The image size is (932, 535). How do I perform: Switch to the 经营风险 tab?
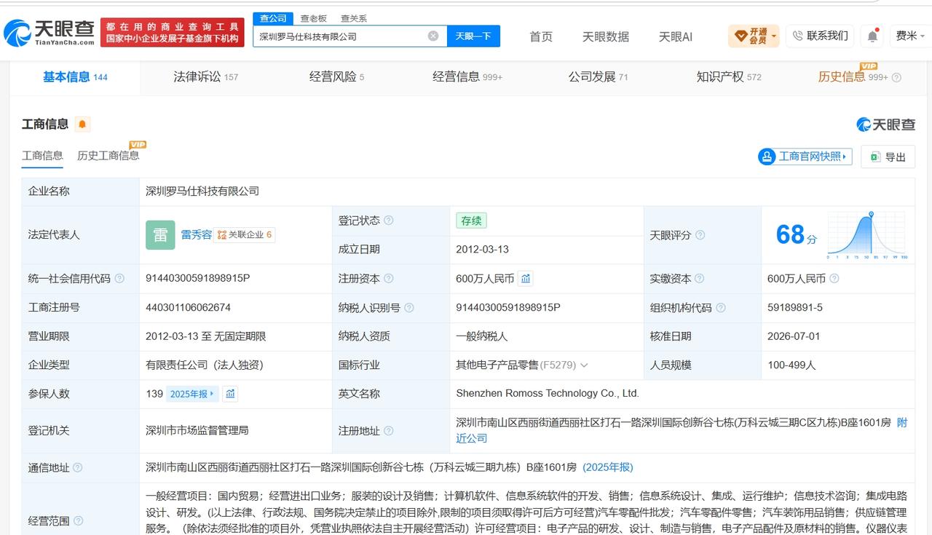(336, 77)
